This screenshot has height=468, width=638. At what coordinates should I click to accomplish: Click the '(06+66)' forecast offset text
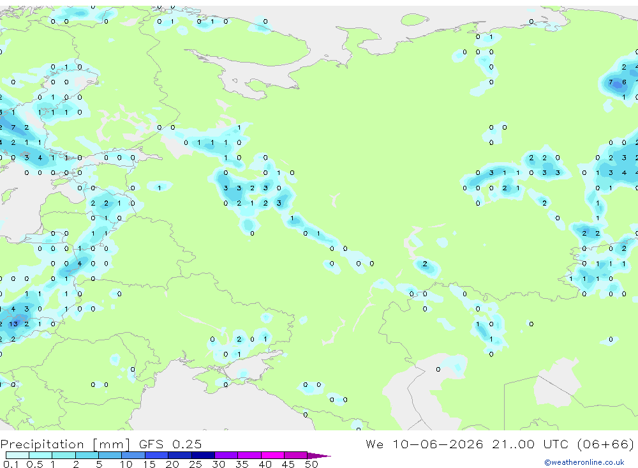[x=605, y=444]
